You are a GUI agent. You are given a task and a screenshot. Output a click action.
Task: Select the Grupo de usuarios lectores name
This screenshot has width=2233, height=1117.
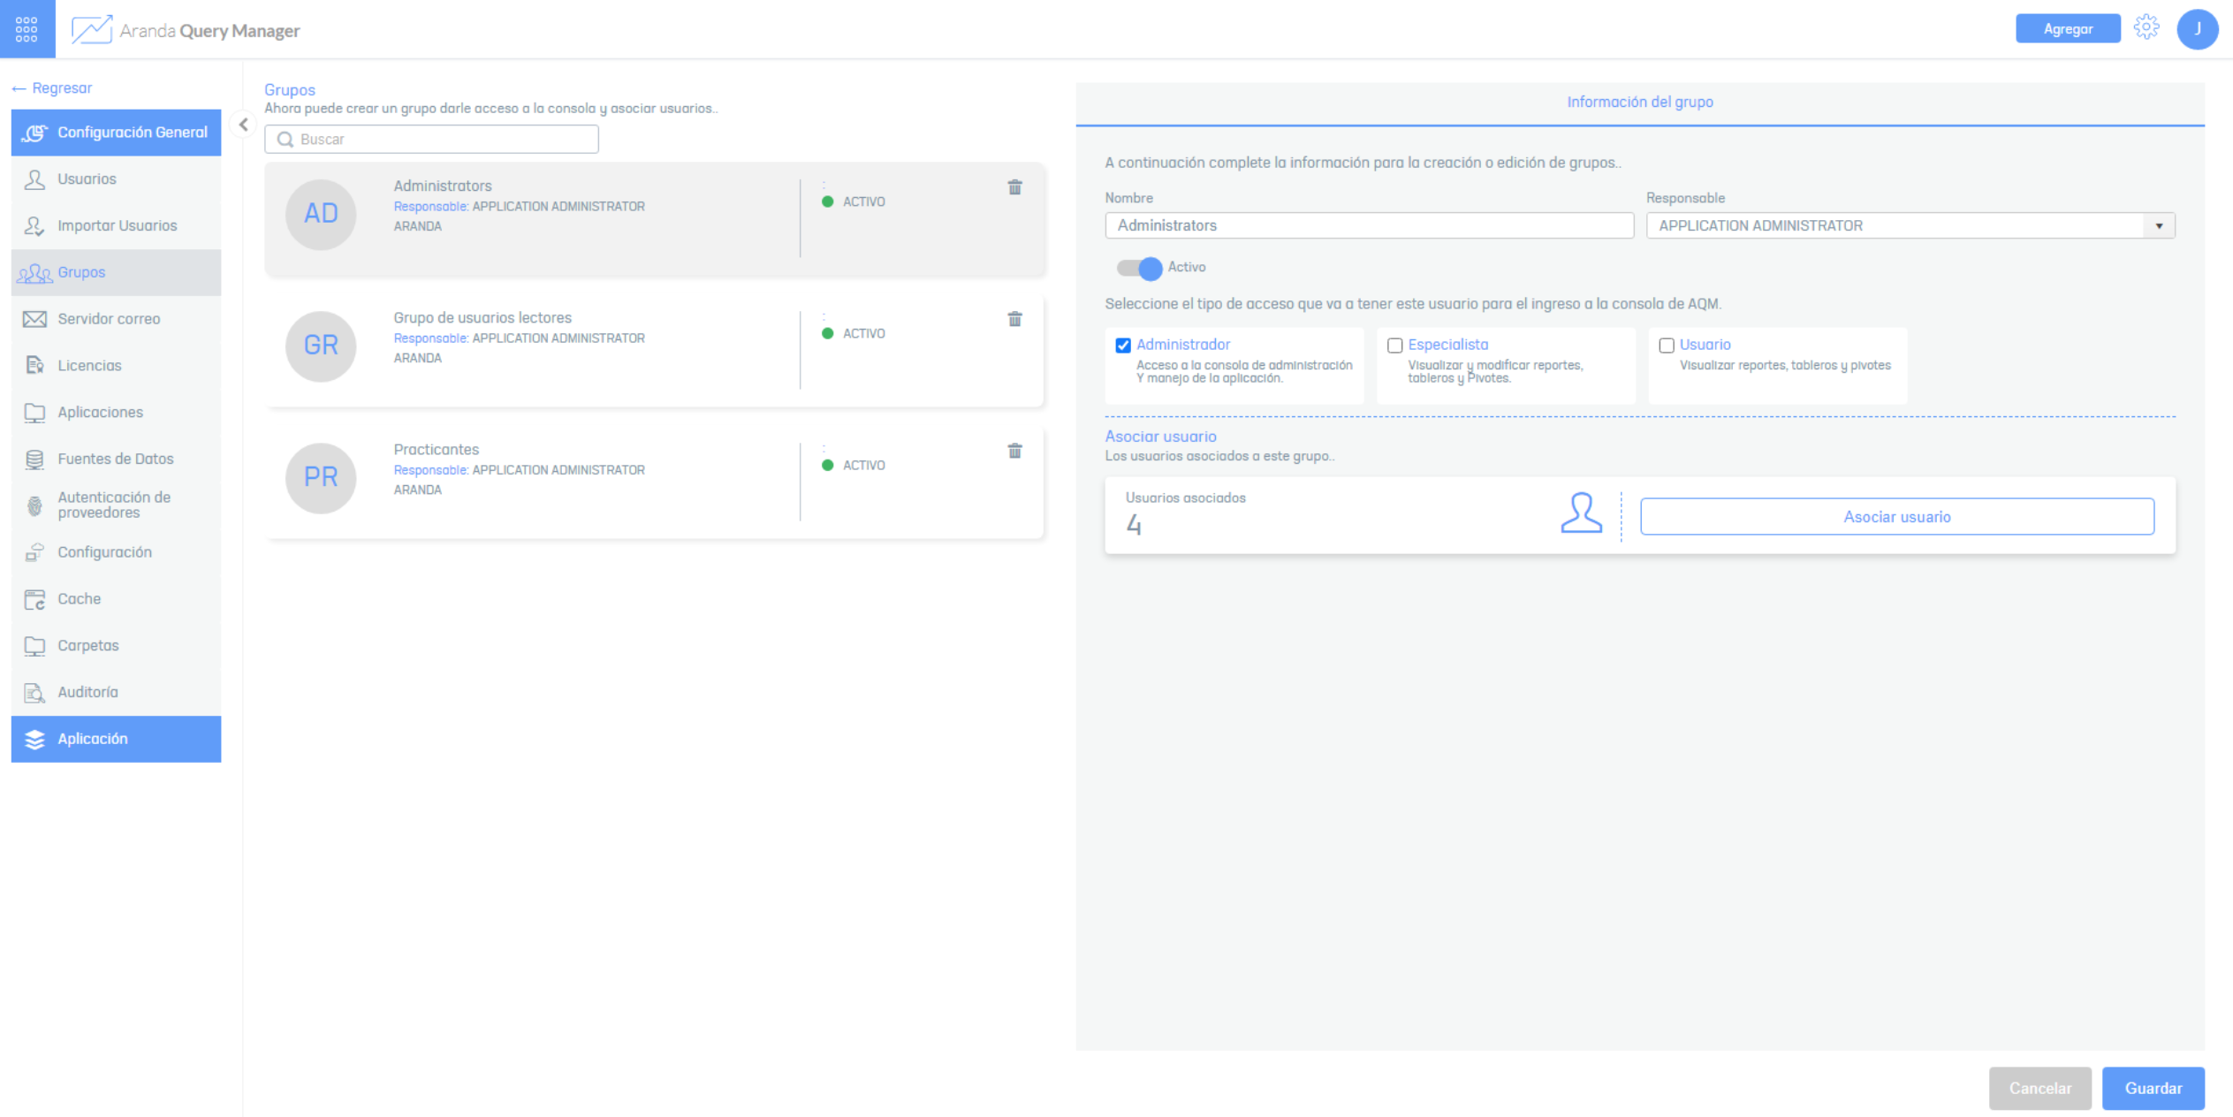[482, 318]
